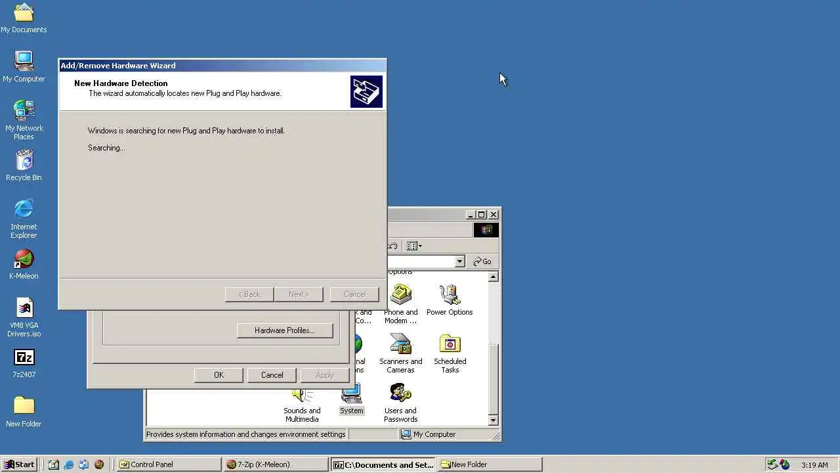Click Show Desktop in Quick Launch
This screenshot has height=473, width=840.
(54, 464)
